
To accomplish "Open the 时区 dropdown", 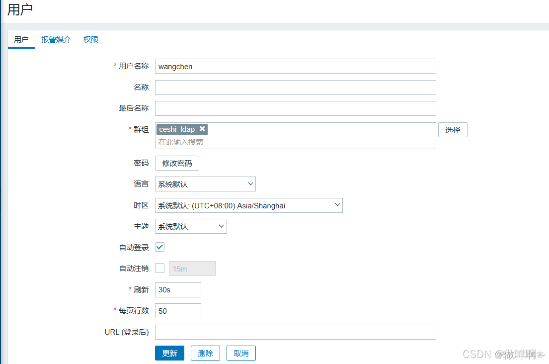I will coord(248,205).
